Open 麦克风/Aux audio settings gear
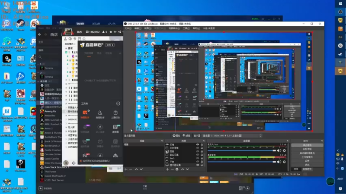 [x=285, y=150]
